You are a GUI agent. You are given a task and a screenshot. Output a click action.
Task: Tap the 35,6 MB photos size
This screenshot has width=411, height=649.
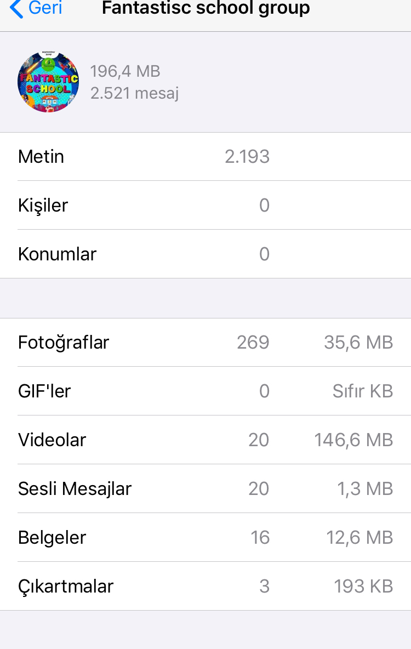tap(358, 343)
